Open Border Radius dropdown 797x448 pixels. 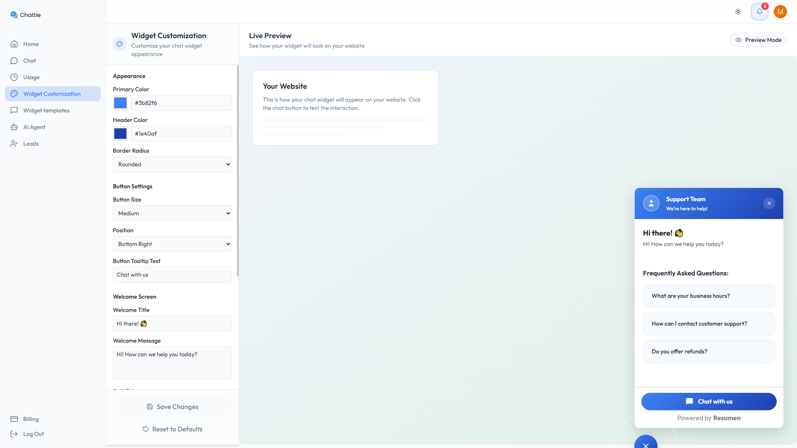click(x=172, y=164)
